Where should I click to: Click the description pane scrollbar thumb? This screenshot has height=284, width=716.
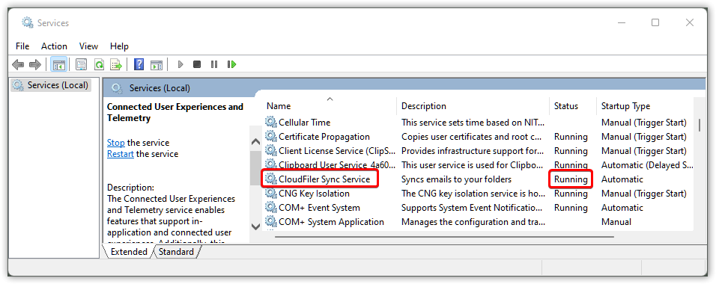pyautogui.click(x=255, y=167)
